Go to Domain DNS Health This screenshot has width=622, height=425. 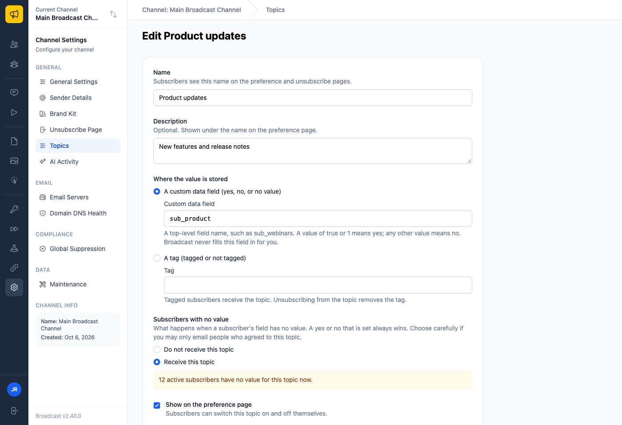pyautogui.click(x=78, y=213)
